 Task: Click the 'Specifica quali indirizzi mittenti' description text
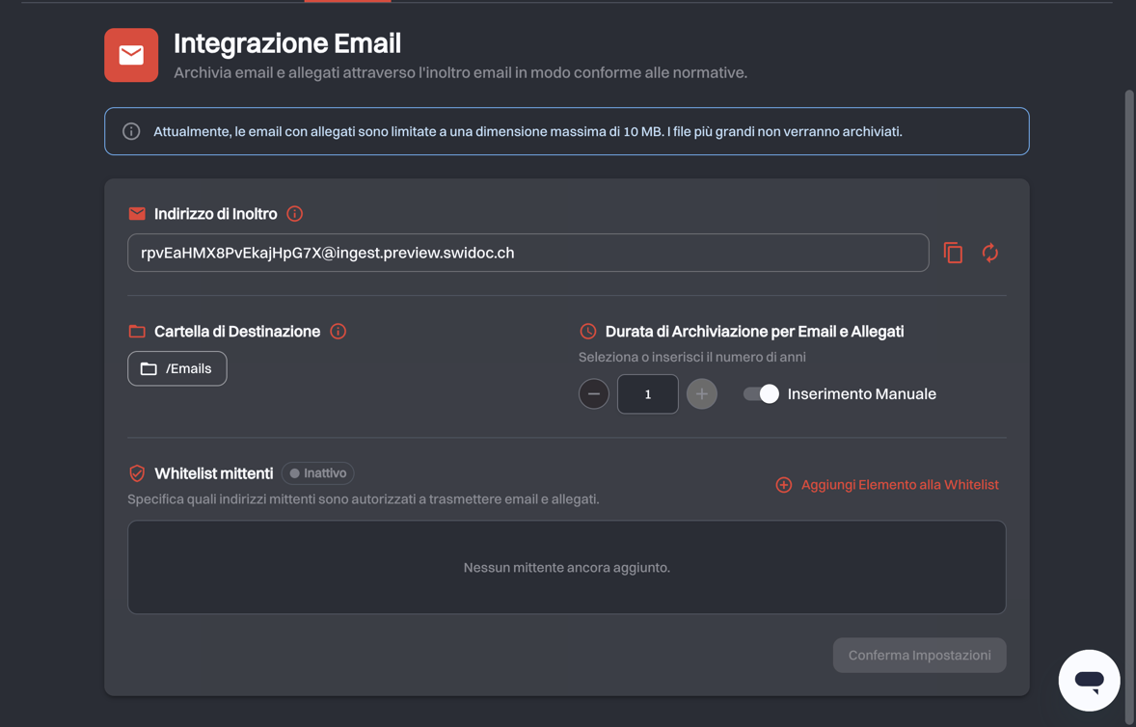(363, 498)
